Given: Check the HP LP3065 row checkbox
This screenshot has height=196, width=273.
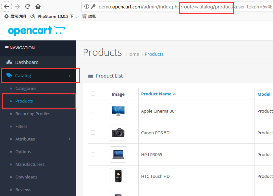Looking at the screenshot, I should coord(93,154).
